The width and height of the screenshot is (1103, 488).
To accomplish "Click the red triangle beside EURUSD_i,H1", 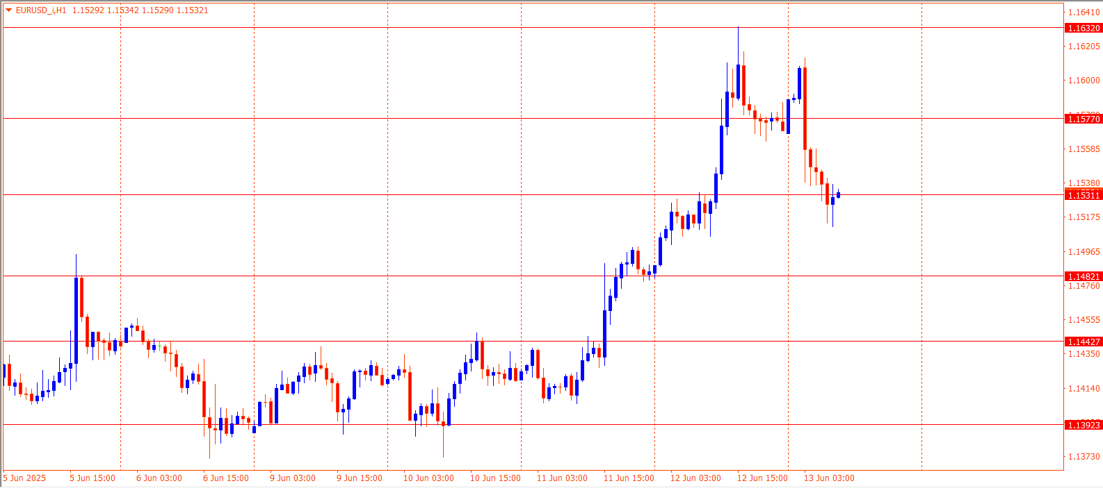I will tap(9, 10).
